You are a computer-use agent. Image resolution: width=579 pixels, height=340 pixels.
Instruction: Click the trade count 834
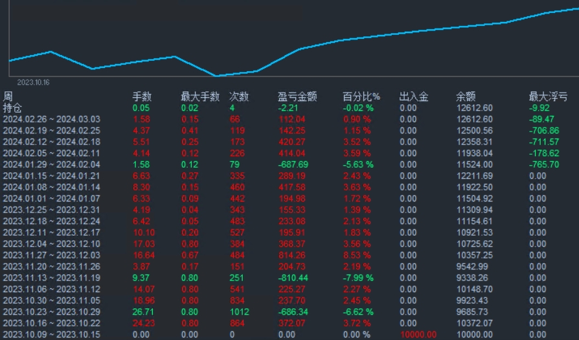tap(237, 300)
